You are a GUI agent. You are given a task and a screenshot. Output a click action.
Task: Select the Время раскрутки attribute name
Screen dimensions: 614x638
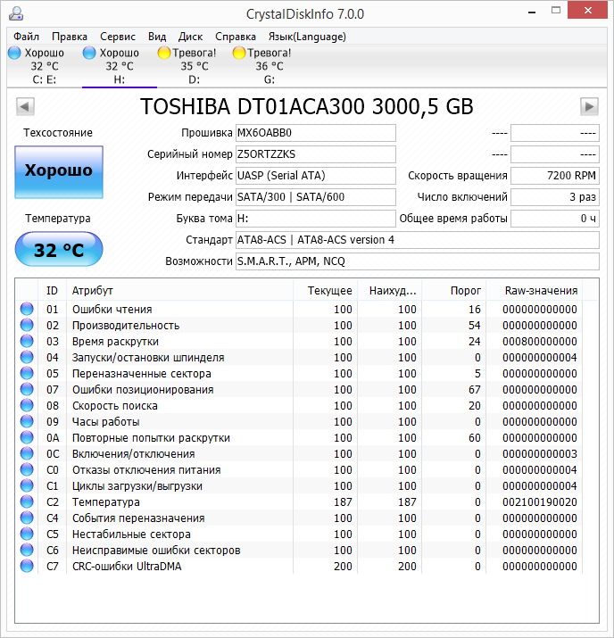click(115, 342)
